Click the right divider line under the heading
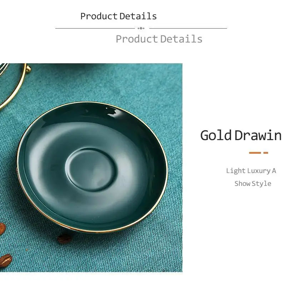 [188, 28]
